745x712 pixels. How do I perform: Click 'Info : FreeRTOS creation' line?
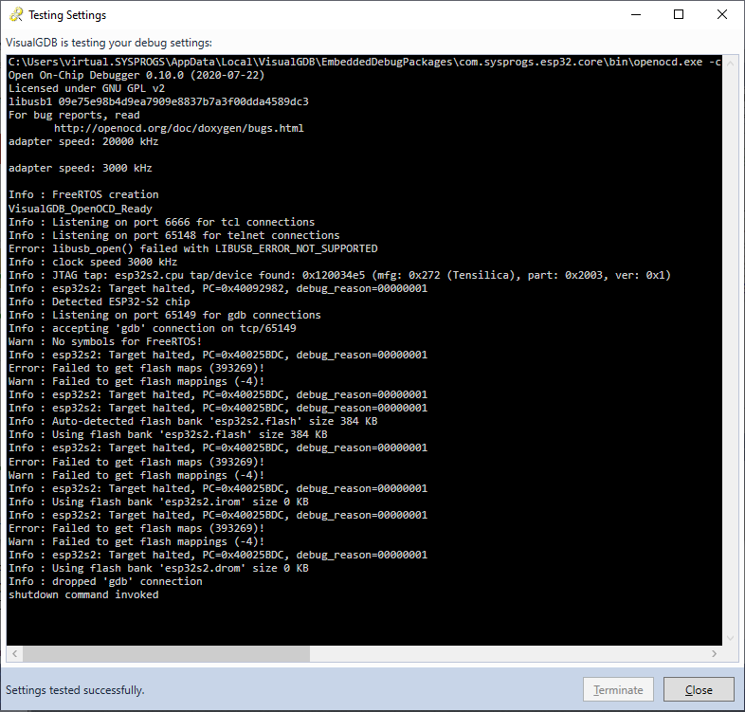pos(83,195)
